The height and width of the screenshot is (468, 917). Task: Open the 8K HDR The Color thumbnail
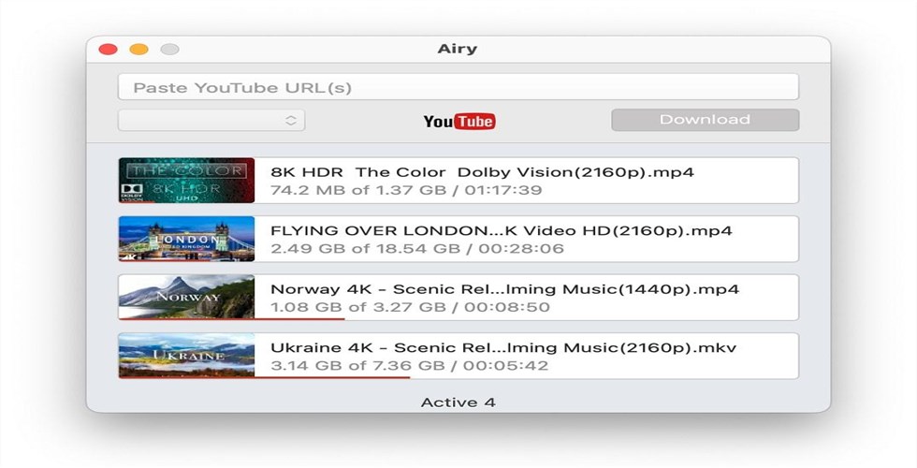pyautogui.click(x=186, y=180)
